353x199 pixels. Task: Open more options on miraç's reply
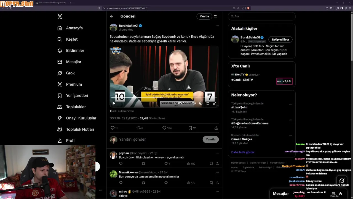point(217,192)
